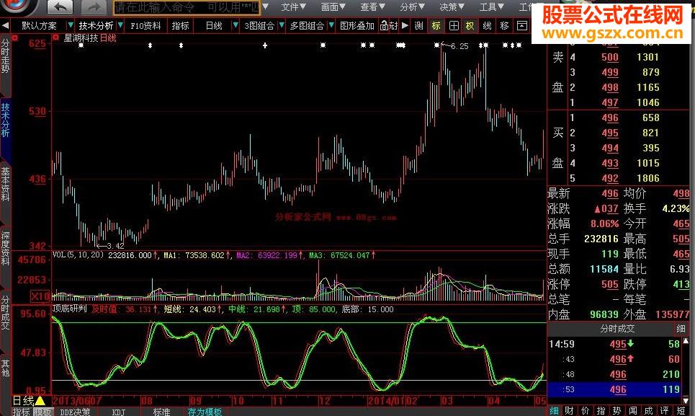The width and height of the screenshot is (695, 416).
Task: Switch to 多图组合 layout
Action: [x=307, y=26]
